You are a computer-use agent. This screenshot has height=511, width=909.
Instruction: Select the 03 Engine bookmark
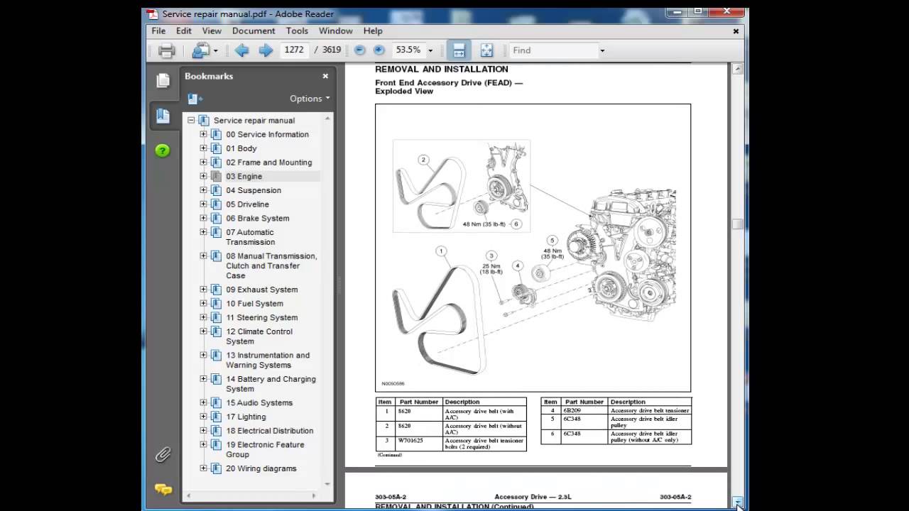click(244, 177)
